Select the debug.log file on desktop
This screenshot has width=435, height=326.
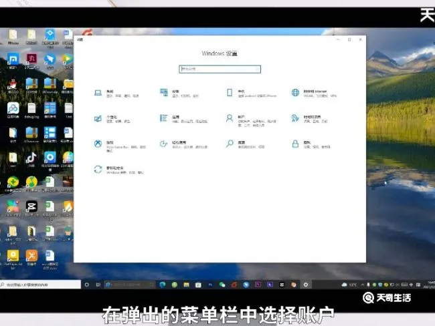coord(31,110)
